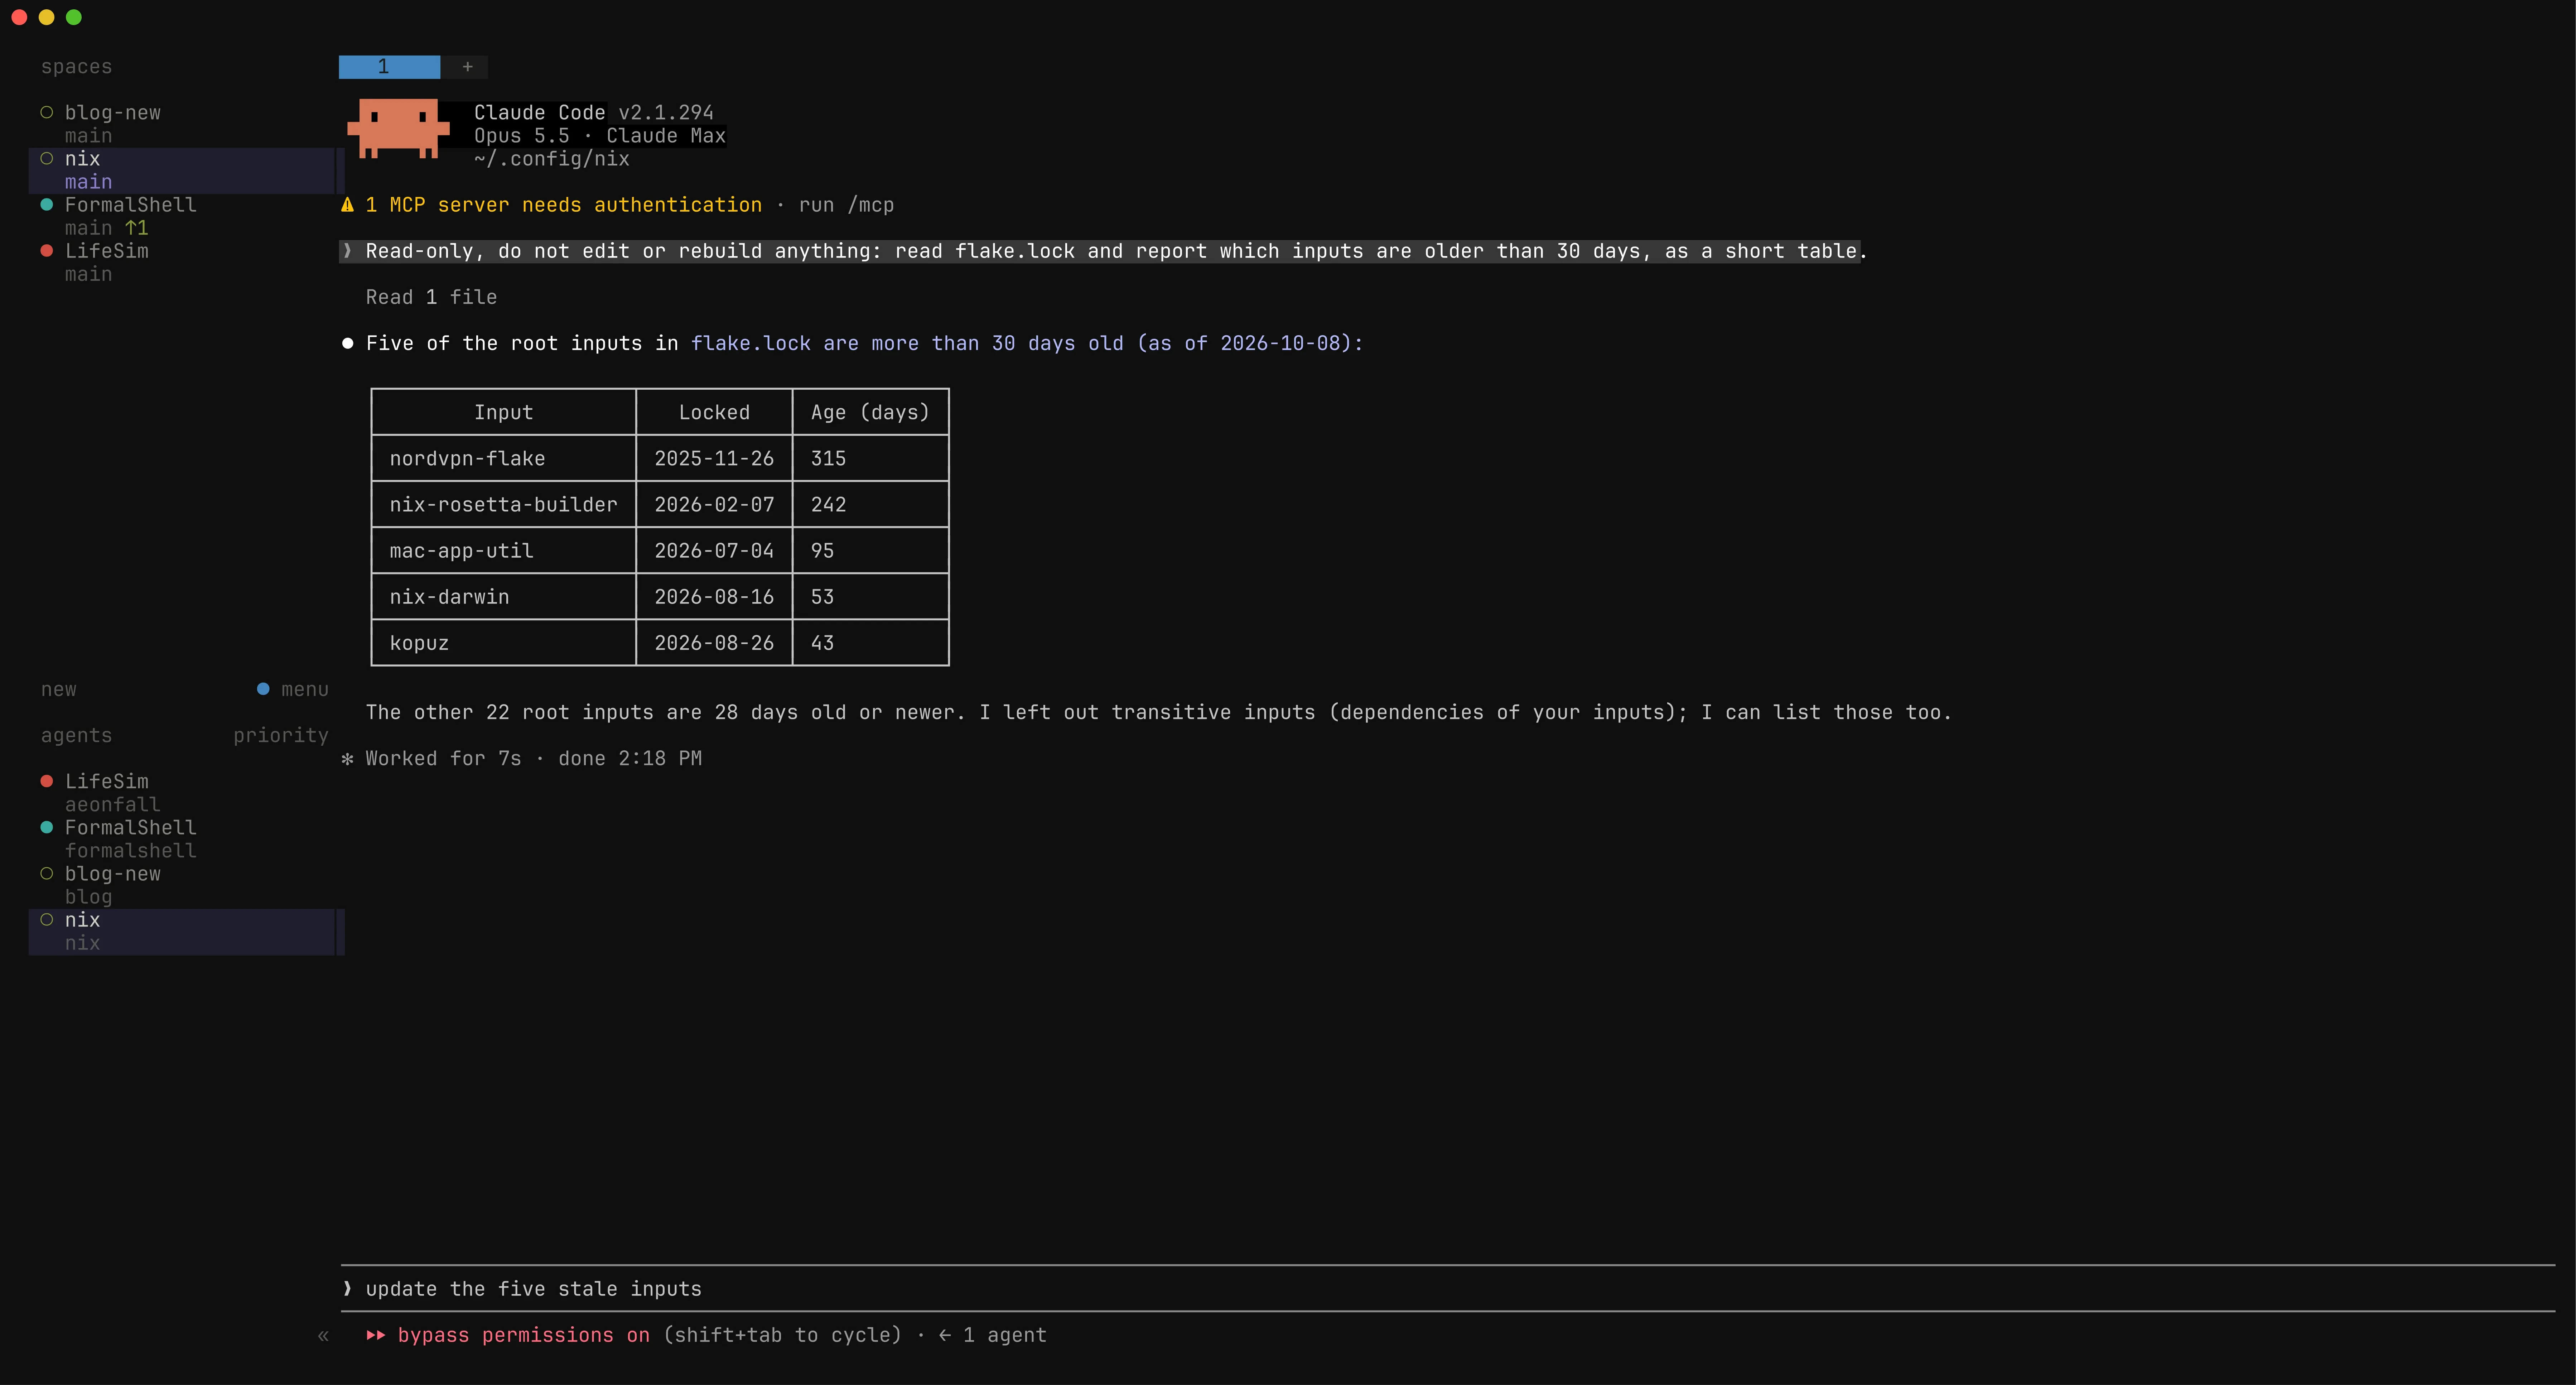Click the MCP authentication warning triangle icon
Screen dimensions: 2576x1385
point(347,205)
